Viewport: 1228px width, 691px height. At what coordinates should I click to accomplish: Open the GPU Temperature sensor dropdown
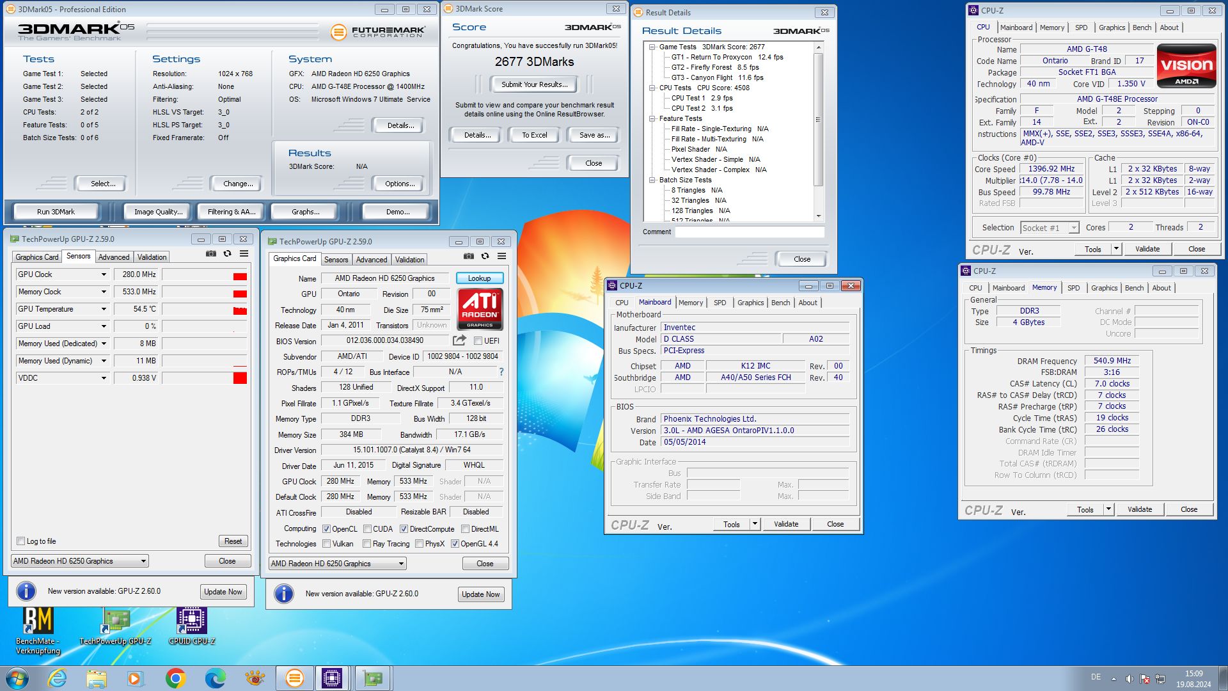104,309
